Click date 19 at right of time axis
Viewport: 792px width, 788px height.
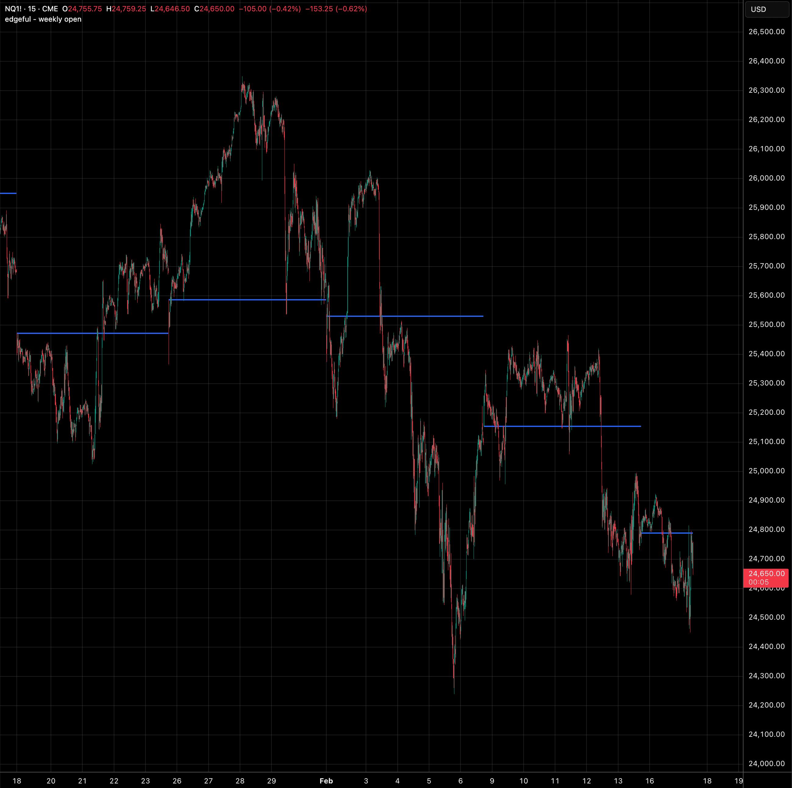tap(738, 781)
